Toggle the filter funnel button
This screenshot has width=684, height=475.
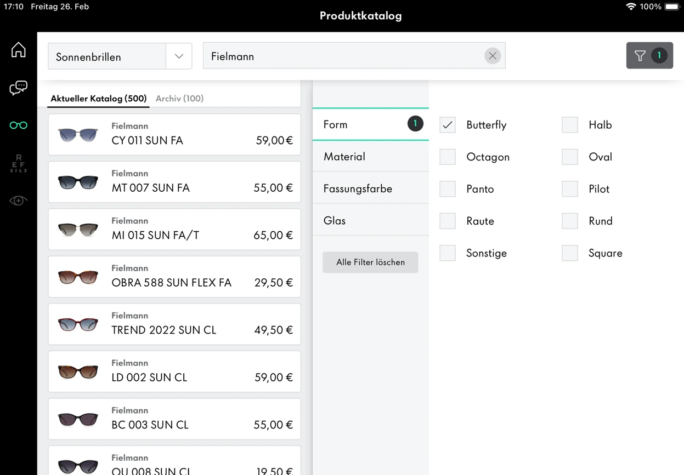click(x=649, y=55)
